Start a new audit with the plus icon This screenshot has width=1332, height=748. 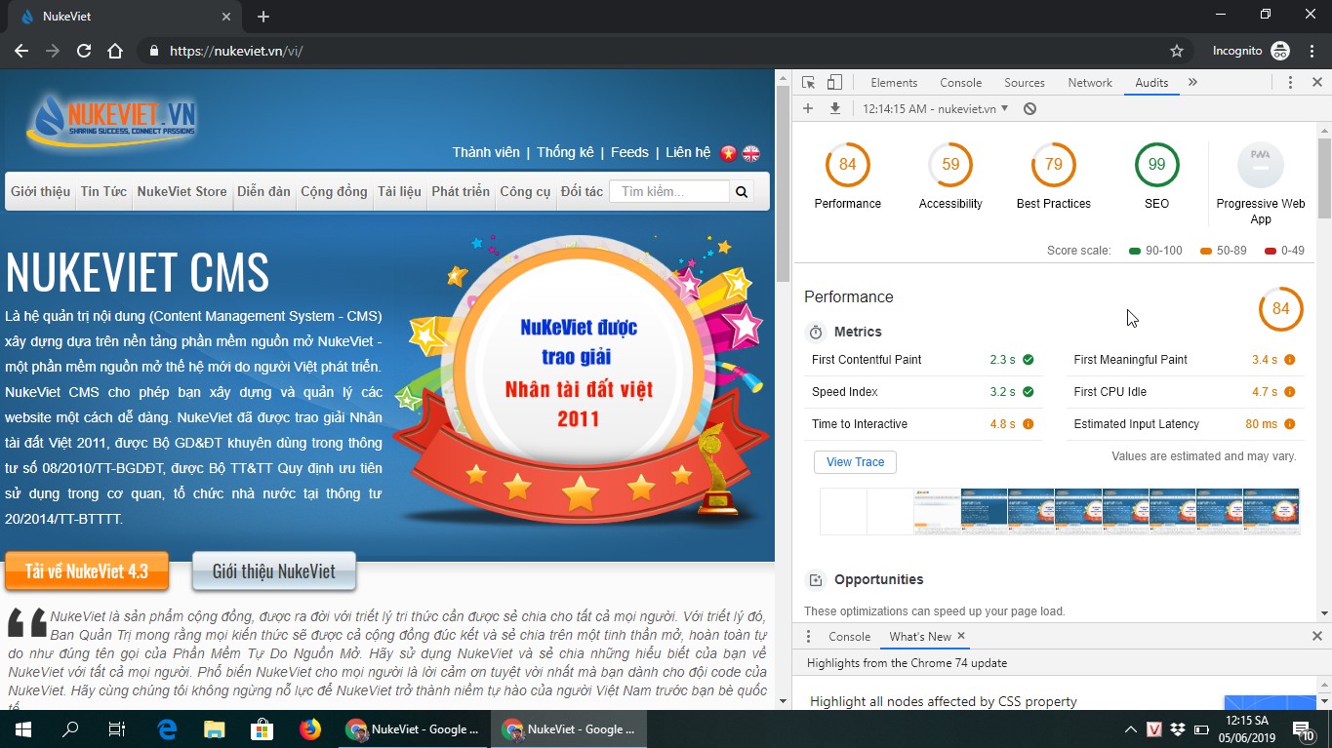tap(808, 108)
